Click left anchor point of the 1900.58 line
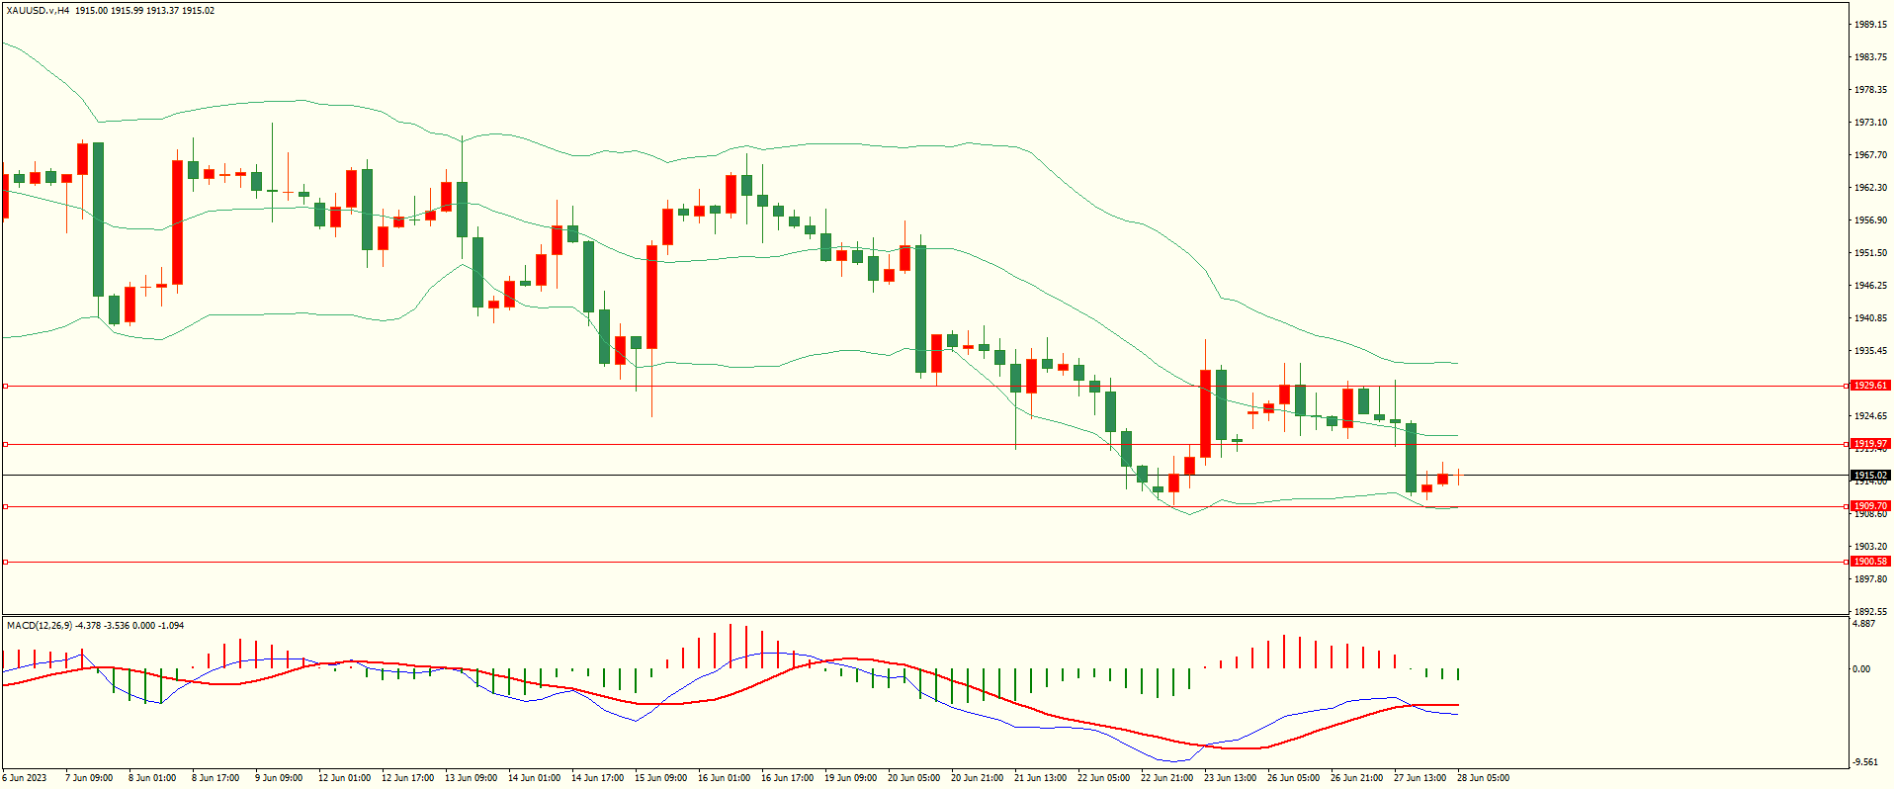Viewport: 1894px width, 789px height. pyautogui.click(x=6, y=563)
